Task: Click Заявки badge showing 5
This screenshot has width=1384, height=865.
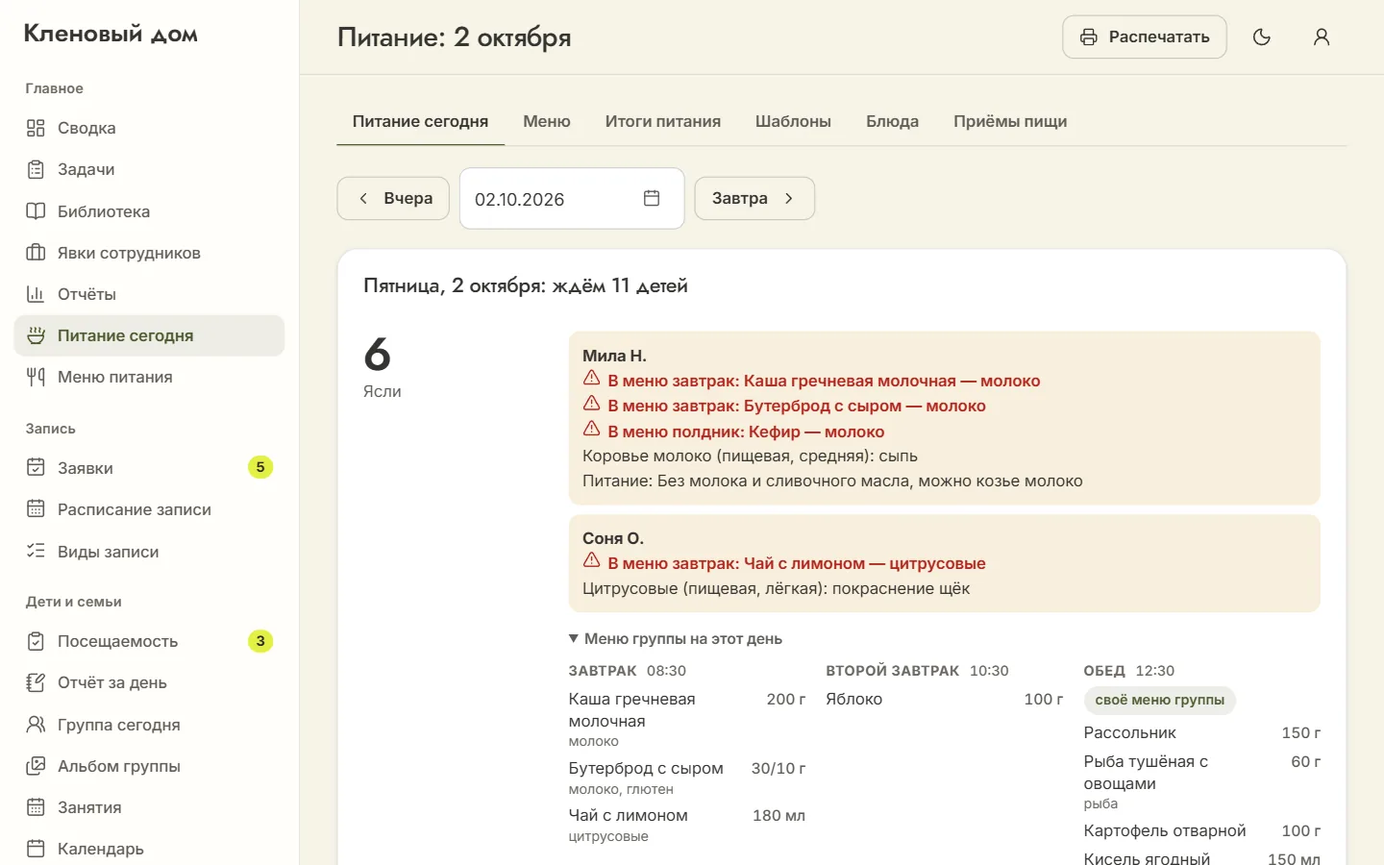Action: [260, 467]
